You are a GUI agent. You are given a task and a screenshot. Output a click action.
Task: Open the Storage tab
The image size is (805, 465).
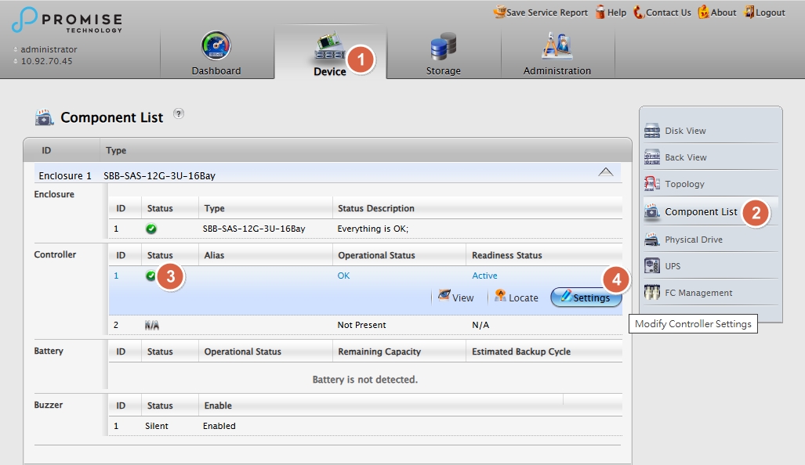point(443,55)
